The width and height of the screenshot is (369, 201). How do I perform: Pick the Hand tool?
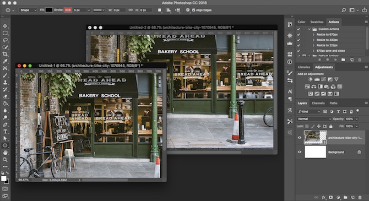[x=5, y=153]
